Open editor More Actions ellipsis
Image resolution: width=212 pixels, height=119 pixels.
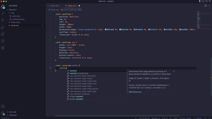(209, 6)
